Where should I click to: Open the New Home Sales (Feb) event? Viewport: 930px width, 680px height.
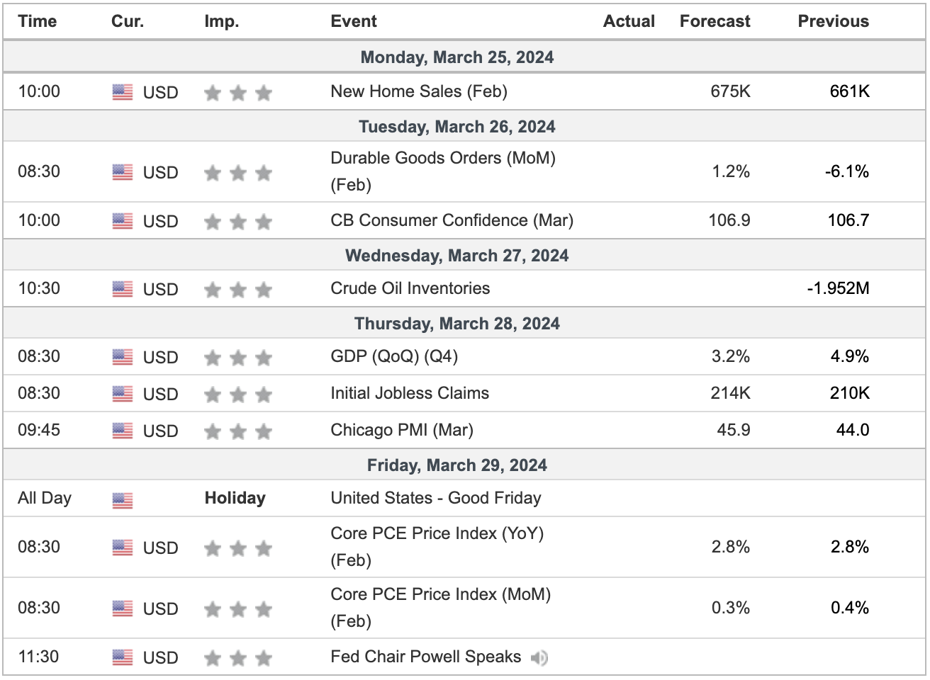[x=419, y=91]
